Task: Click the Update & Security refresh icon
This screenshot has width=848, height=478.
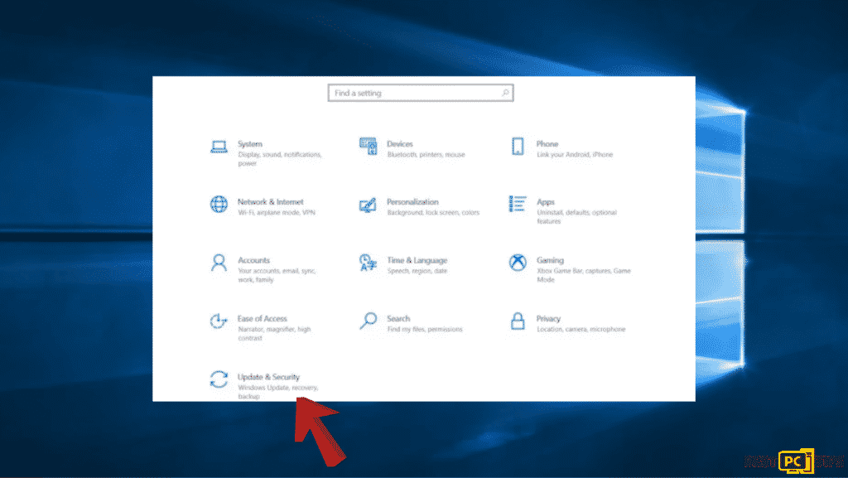Action: pos(219,379)
